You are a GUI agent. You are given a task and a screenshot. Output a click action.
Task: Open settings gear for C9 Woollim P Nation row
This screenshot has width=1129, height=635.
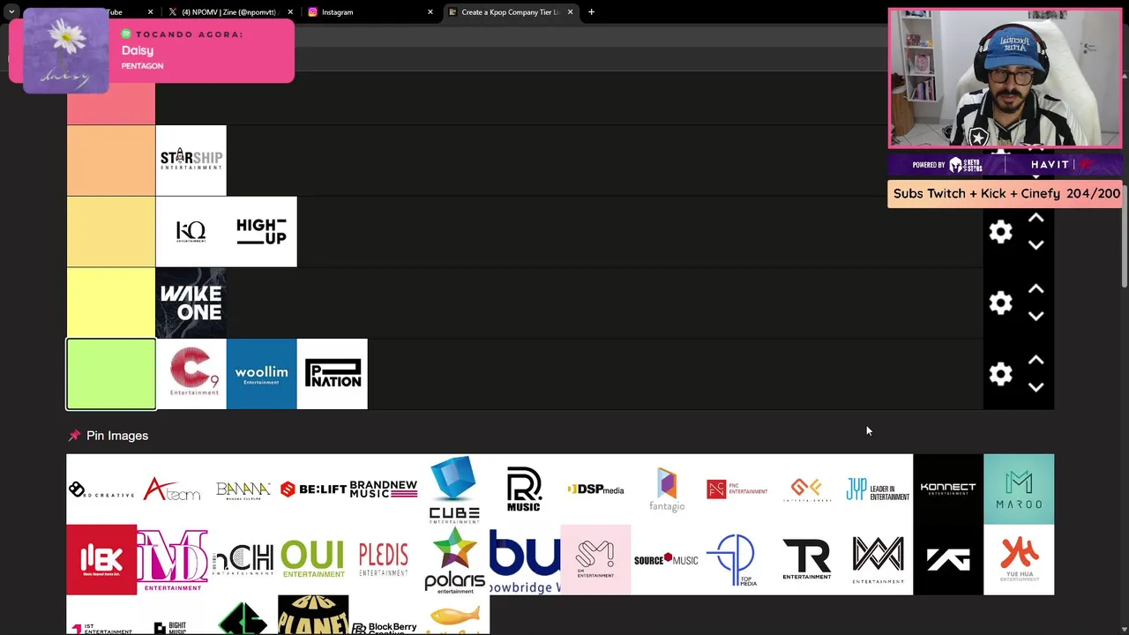point(1000,374)
